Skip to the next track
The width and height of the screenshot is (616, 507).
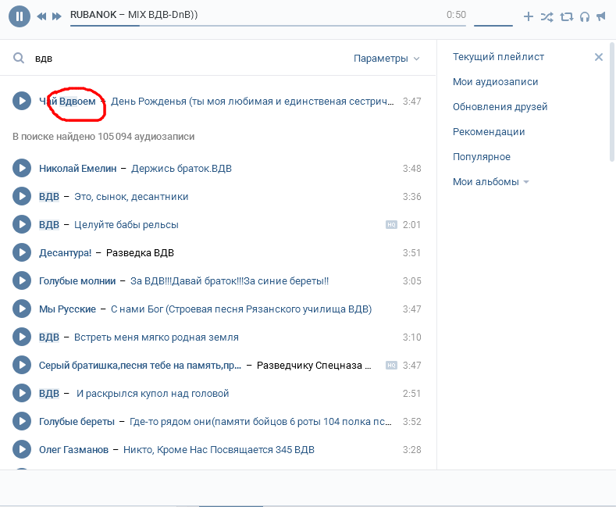[x=56, y=16]
